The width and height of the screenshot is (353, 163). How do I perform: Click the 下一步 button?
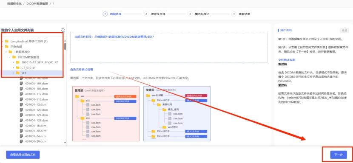pyautogui.click(x=339, y=155)
